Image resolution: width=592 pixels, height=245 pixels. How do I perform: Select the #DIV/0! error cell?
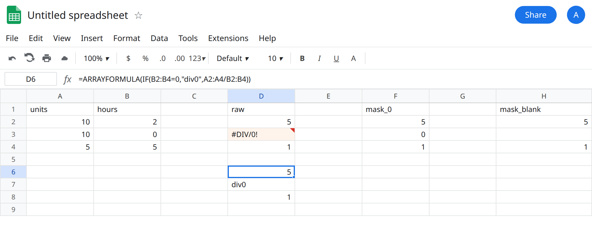pos(261,134)
